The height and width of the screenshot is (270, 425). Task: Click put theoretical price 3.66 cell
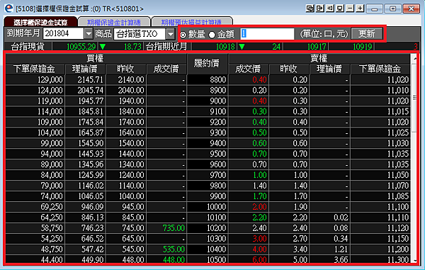click(329, 259)
